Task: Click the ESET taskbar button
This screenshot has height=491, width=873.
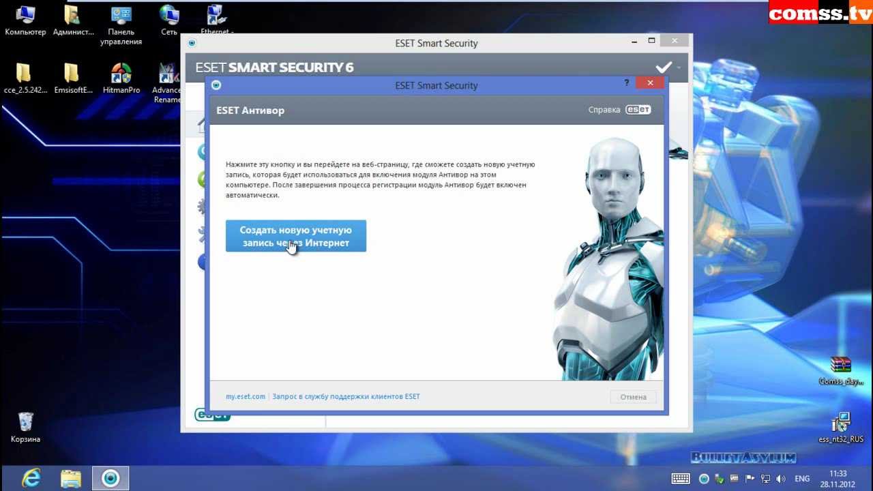Action: click(x=110, y=478)
